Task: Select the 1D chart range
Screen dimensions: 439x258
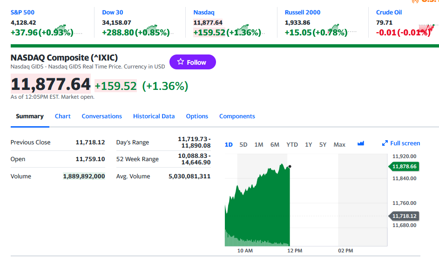Action: point(229,144)
